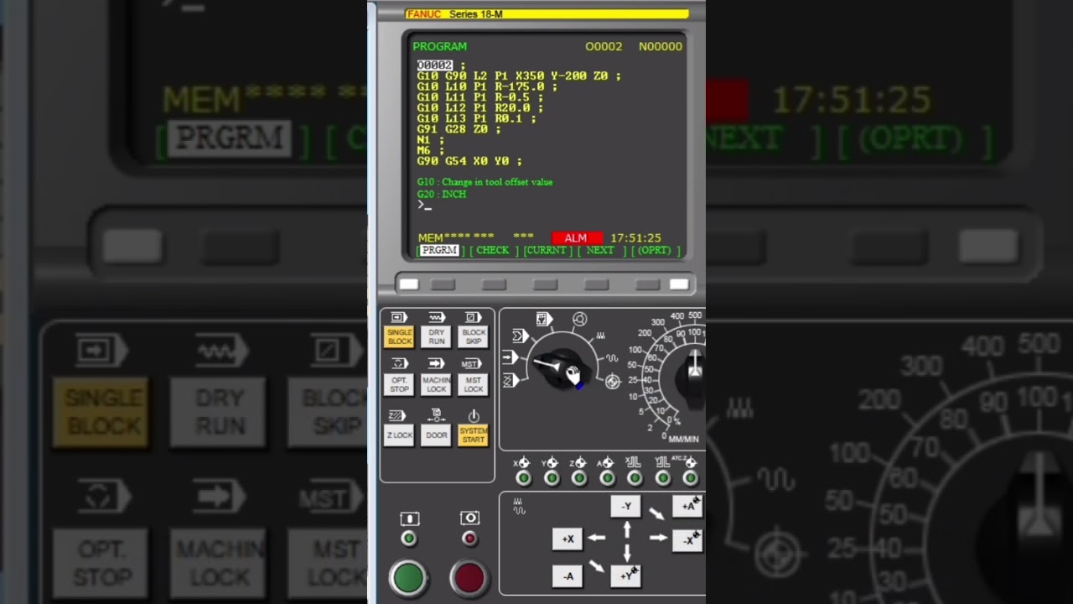This screenshot has width=1073, height=604.
Task: Click the line 'G91 G28 Z0 ;'
Action: [459, 129]
